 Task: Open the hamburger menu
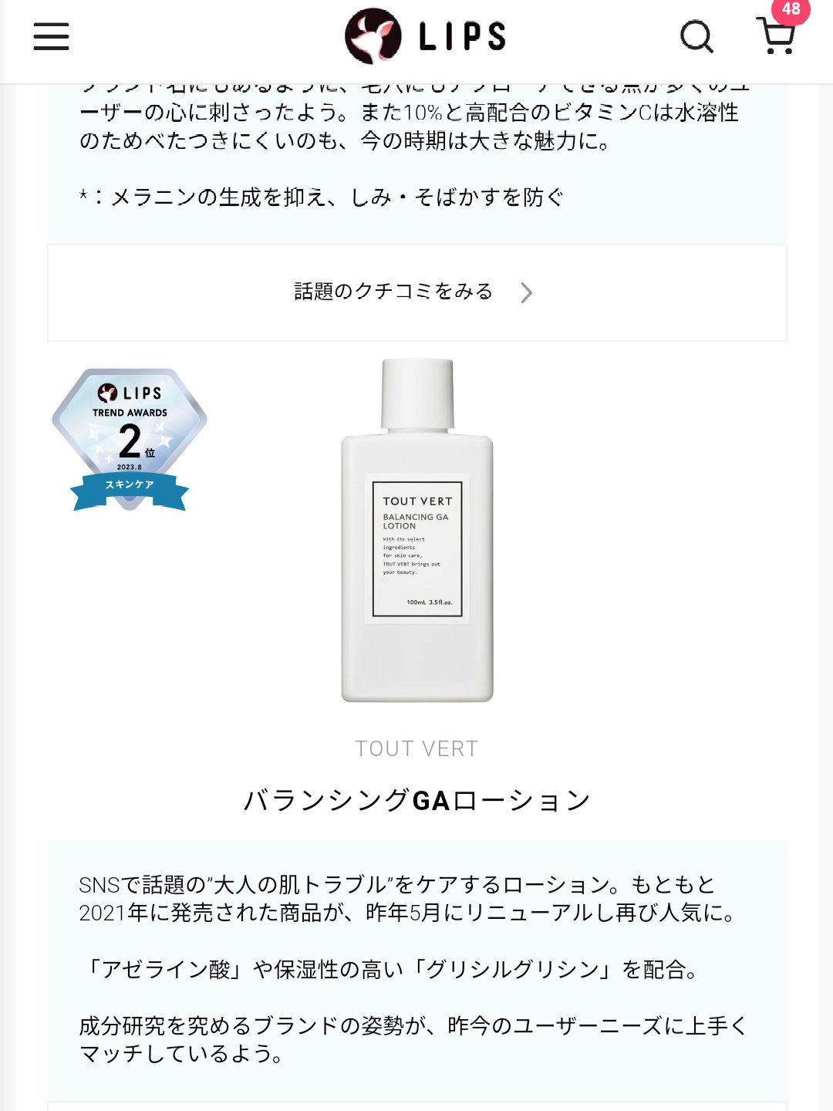click(x=51, y=36)
